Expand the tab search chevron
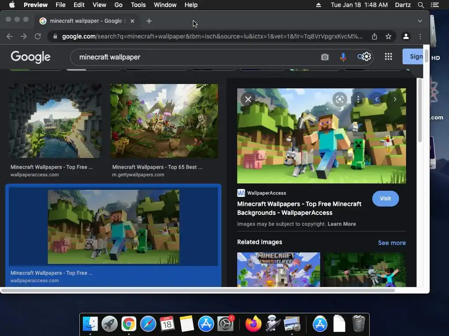 pyautogui.click(x=420, y=21)
